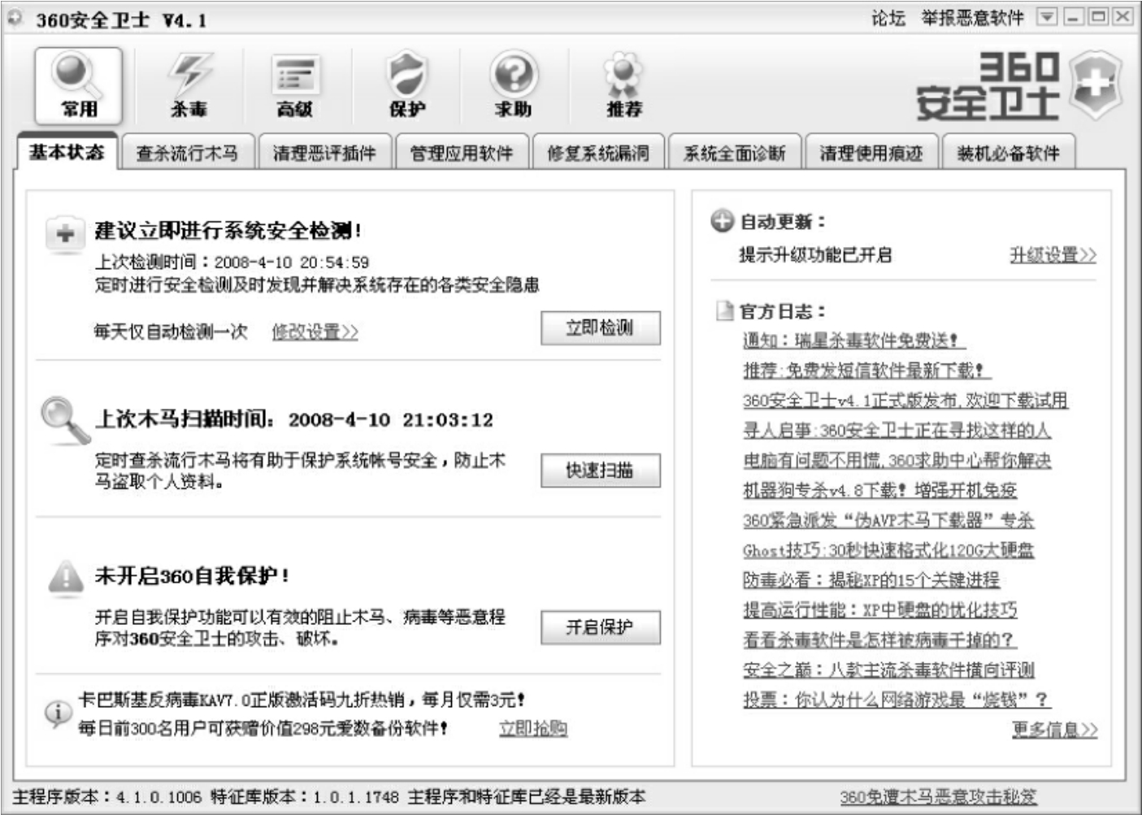This screenshot has width=1142, height=815.
Task: Switch to the 清理使用痕迹 tab
Action: 871,153
